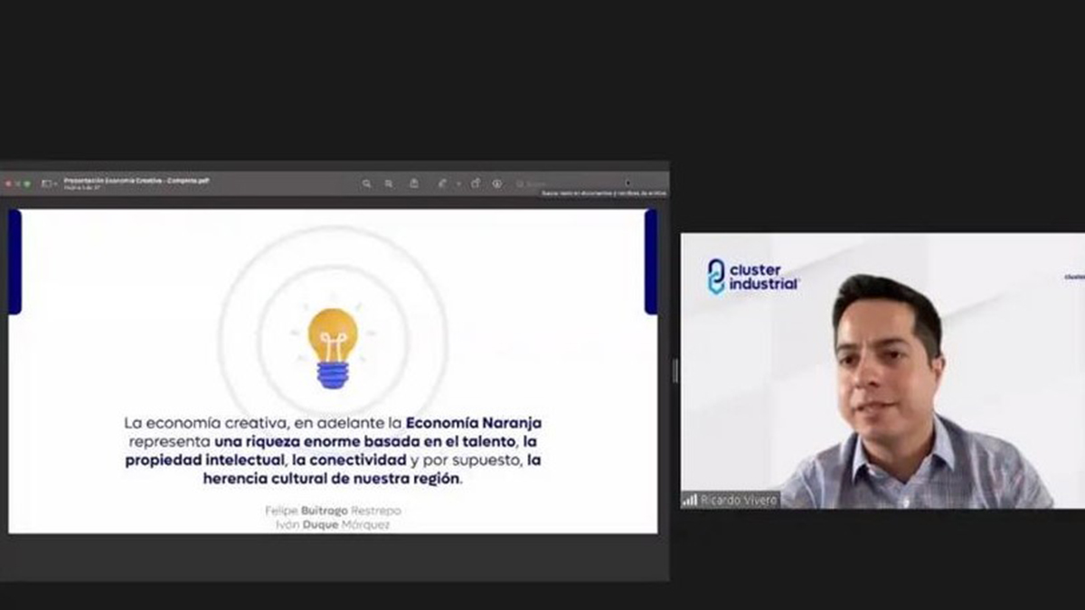Click the left blue bar on slide
Viewport: 1085px width, 610px height.
tap(14, 262)
